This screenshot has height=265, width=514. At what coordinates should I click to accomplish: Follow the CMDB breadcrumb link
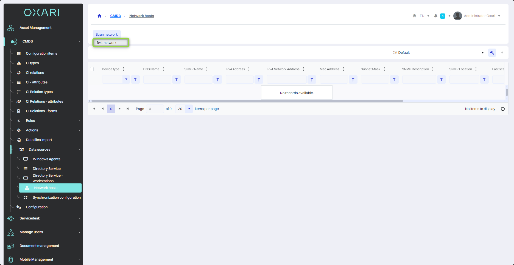(x=115, y=16)
